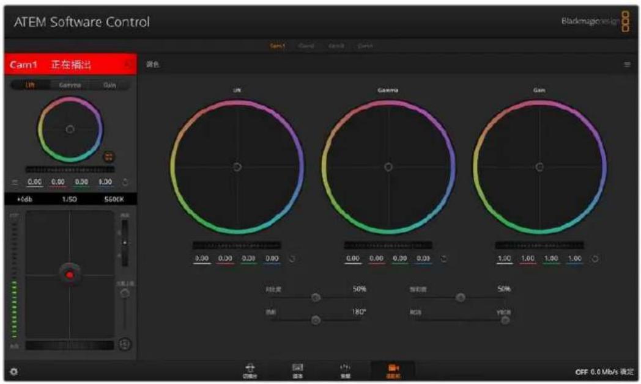Reset the Gamma wheel values
The height and width of the screenshot is (384, 641).
[x=443, y=259]
